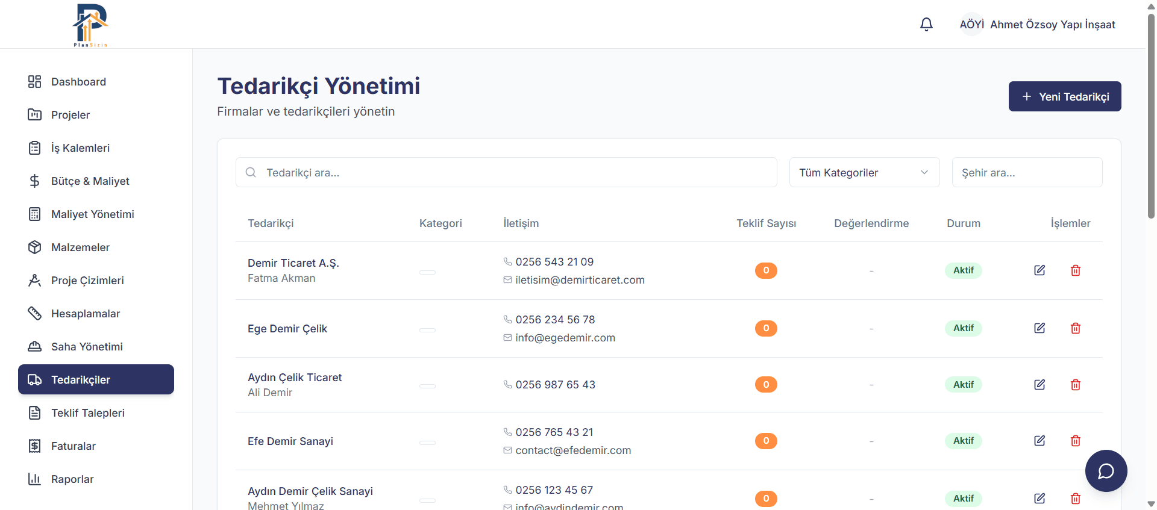Viewport: 1157px width, 510px height.
Task: Open İş Kalemleri menu item
Action: [96, 148]
